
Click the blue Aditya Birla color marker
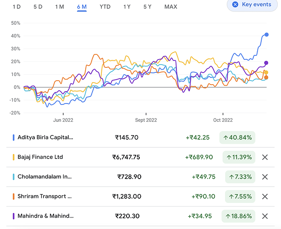tap(14, 137)
